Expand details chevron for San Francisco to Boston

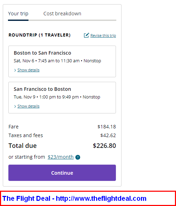point(15,106)
